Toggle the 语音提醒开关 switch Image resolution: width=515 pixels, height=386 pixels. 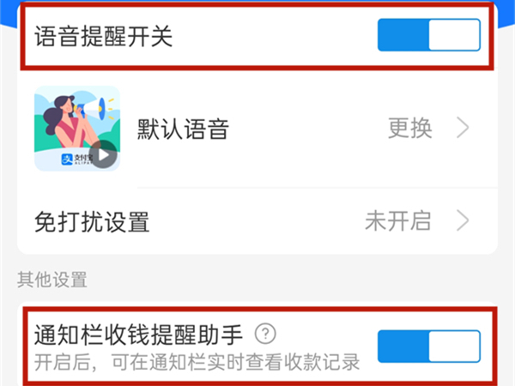(x=429, y=35)
